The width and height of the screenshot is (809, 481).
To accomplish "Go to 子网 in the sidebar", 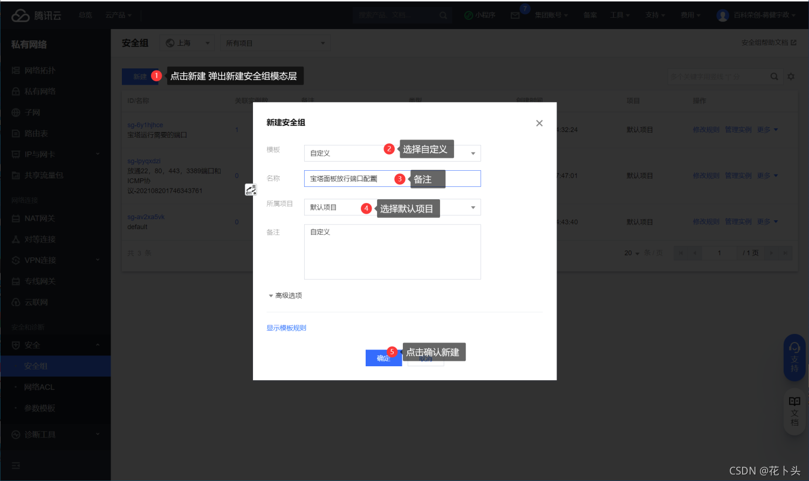I will pos(32,113).
